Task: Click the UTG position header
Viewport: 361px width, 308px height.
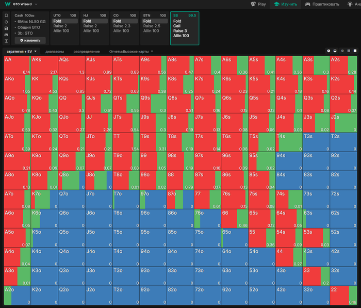Action: [x=57, y=15]
